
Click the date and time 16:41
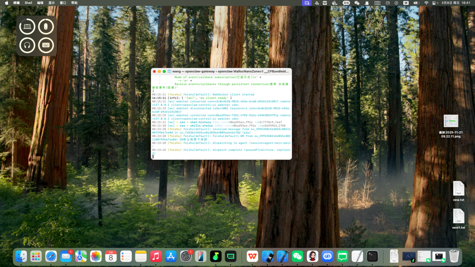[456, 3]
